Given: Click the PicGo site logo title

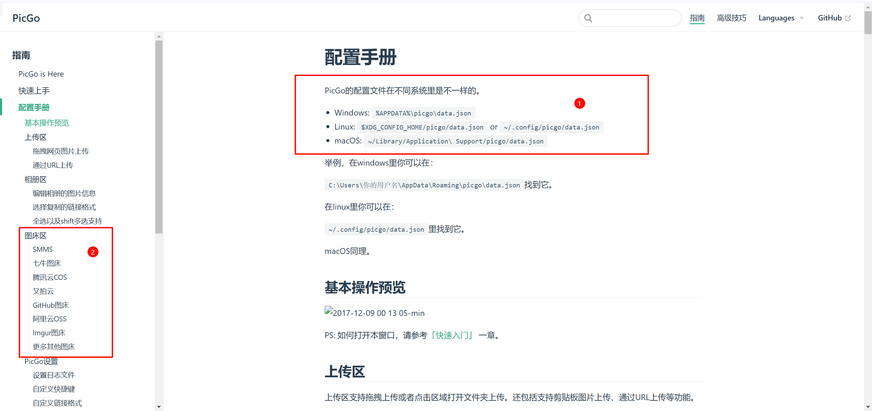Looking at the screenshot, I should [x=26, y=18].
